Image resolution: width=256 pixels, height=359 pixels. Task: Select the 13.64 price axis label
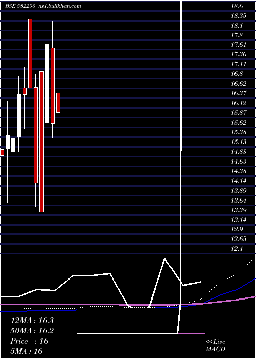[x=239, y=201]
